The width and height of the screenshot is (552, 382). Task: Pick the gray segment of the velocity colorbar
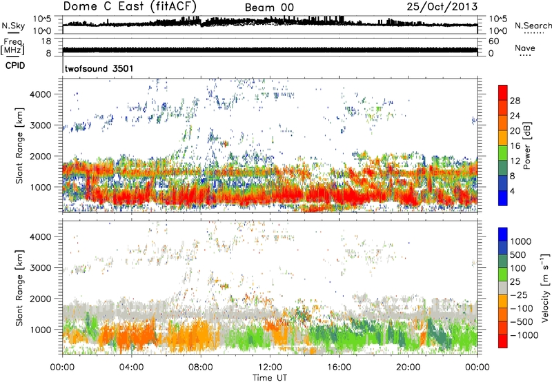pos(503,288)
